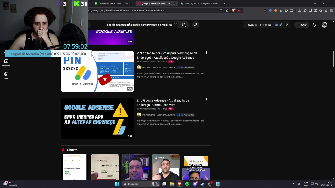Open the video title starting with 'PIN Adsense por E-mail'
The width and height of the screenshot is (335, 188).
coord(167,55)
